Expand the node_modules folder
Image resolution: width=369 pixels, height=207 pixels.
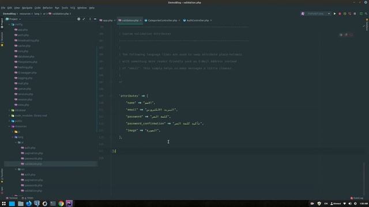pyautogui.click(x=9, y=116)
